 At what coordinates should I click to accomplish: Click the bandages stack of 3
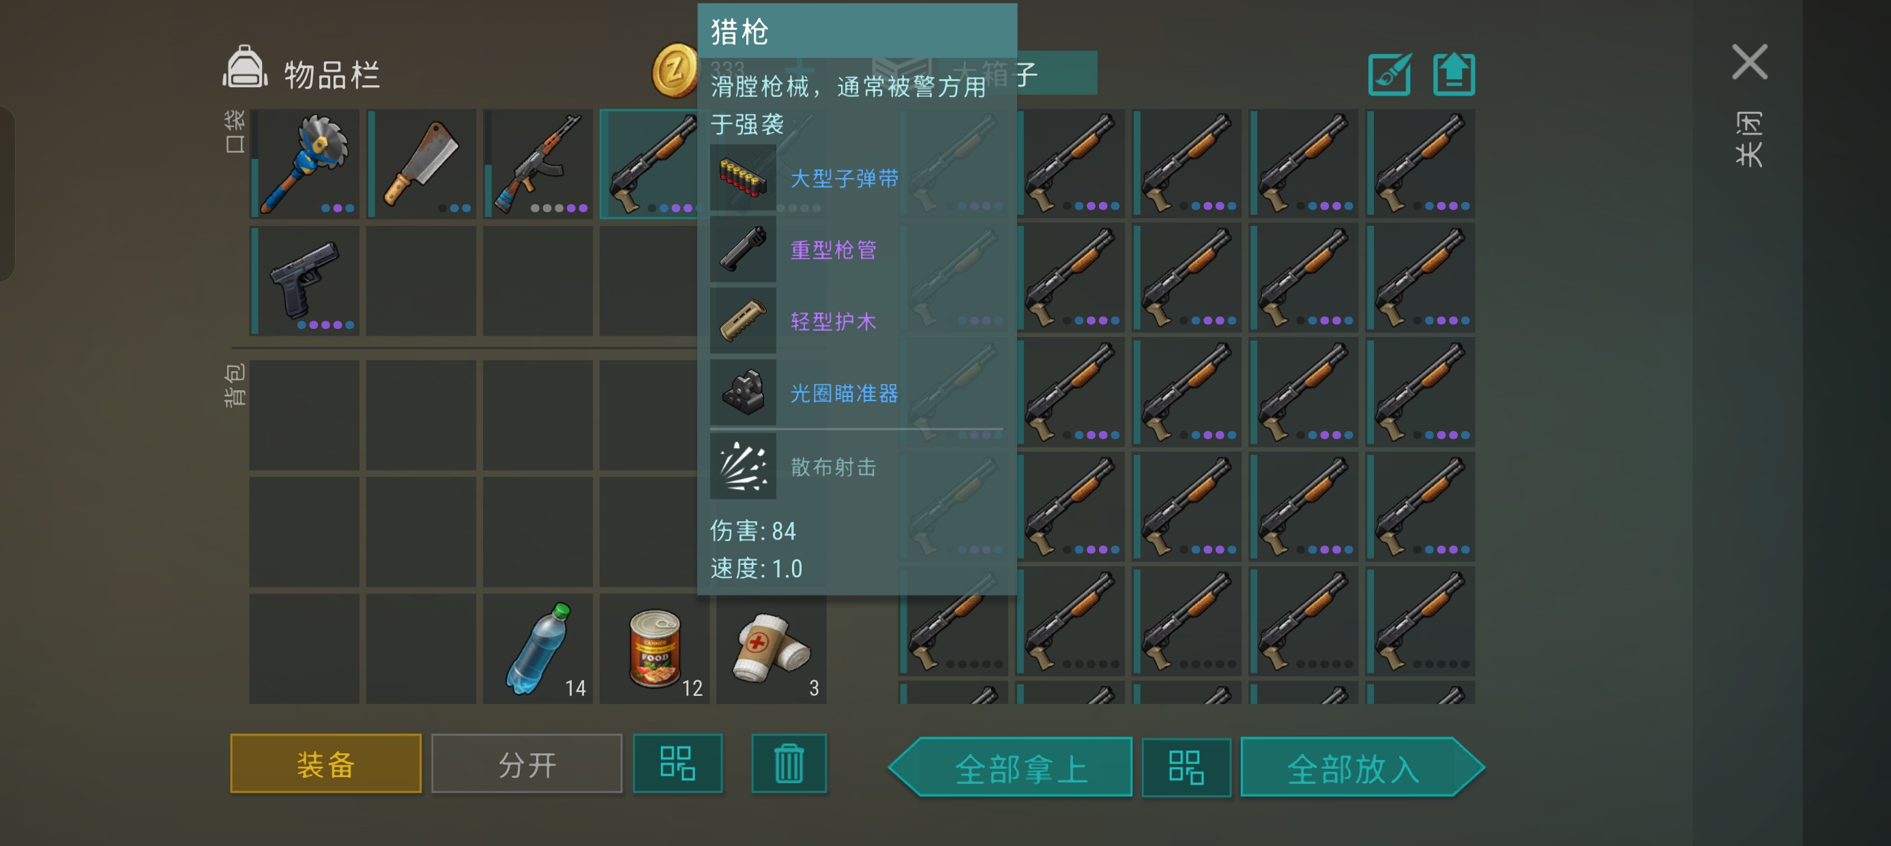(772, 650)
